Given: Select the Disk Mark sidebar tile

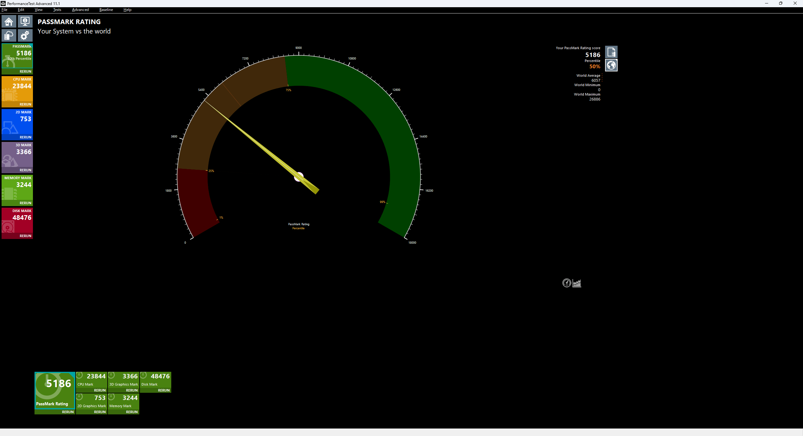Looking at the screenshot, I should [17, 221].
